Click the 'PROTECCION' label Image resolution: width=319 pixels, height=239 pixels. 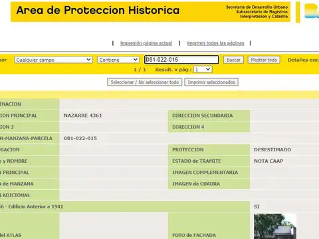(188, 149)
